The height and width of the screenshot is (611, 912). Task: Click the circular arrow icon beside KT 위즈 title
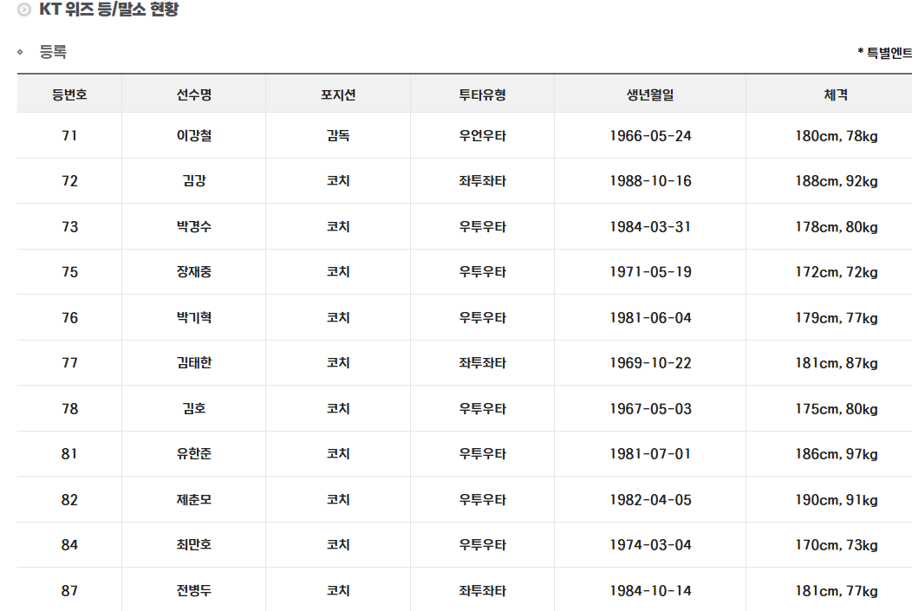pos(24,11)
